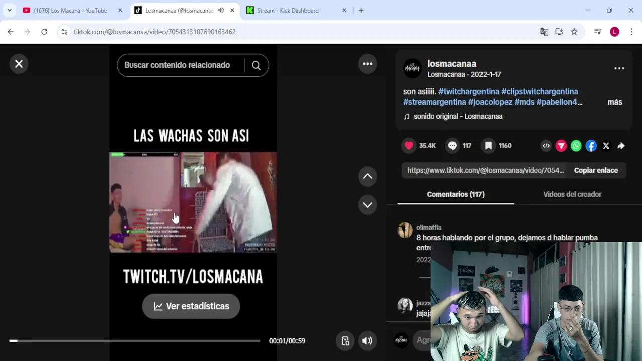This screenshot has width=642, height=361.
Task: Bookmark this page with star icon
Action: [x=574, y=32]
